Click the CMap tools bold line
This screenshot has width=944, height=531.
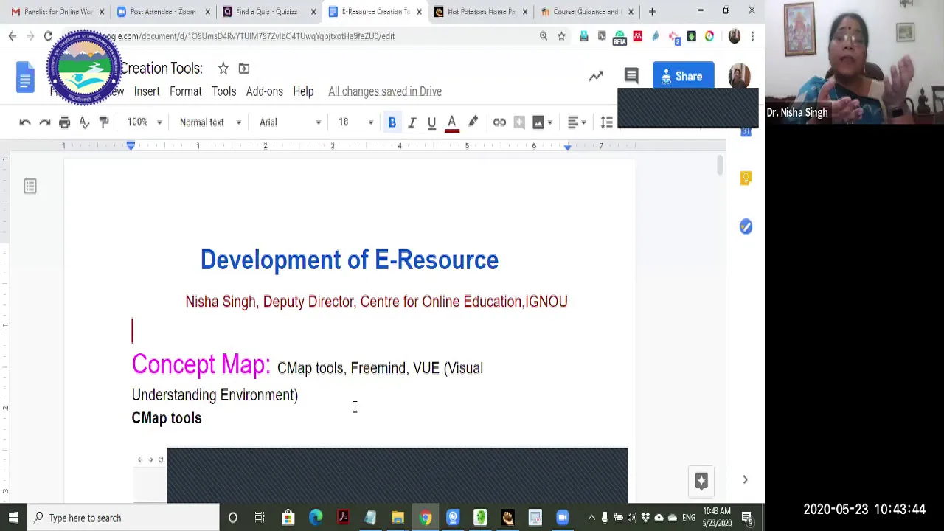pyautogui.click(x=167, y=418)
